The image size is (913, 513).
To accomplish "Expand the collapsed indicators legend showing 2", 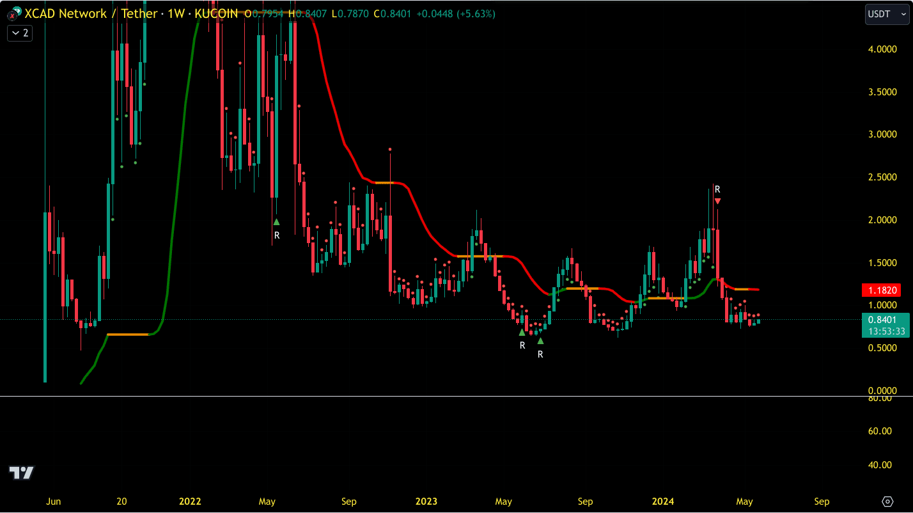I will tap(20, 33).
